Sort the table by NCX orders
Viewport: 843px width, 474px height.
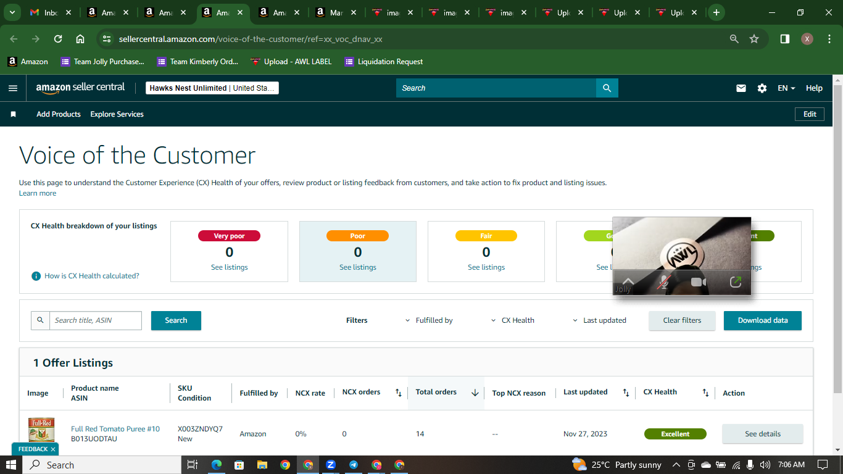[398, 393]
